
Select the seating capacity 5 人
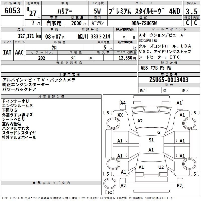click(108, 48)
